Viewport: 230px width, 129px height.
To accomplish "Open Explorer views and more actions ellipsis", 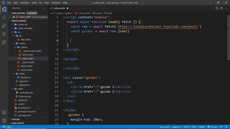I will (44, 8).
